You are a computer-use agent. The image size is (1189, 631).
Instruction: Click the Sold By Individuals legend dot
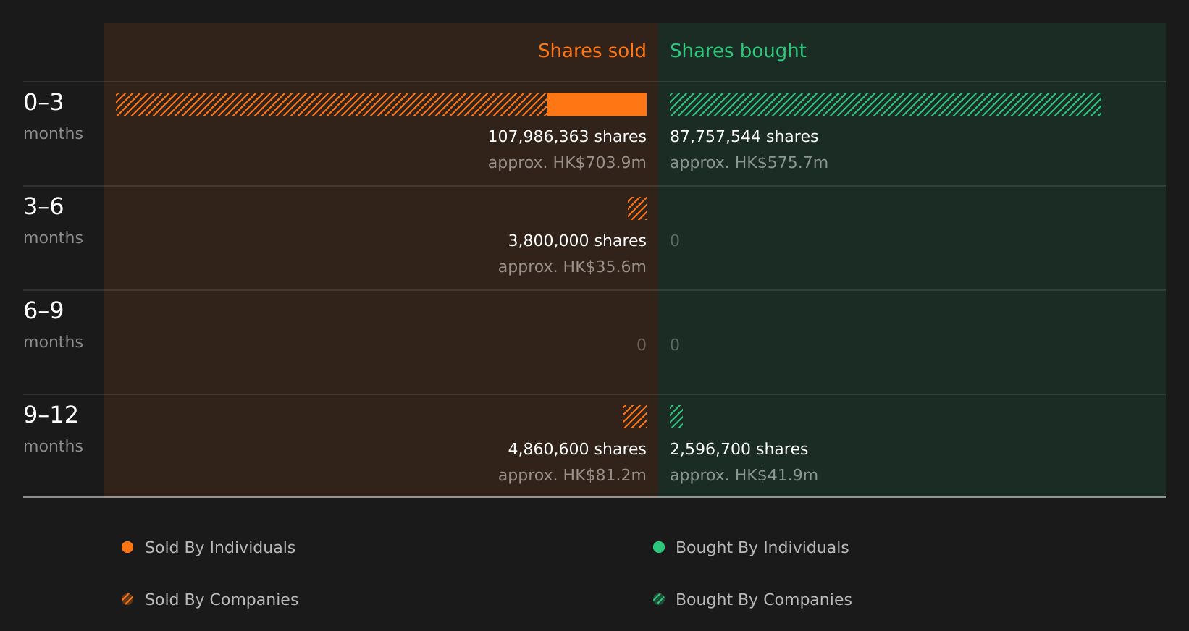coord(127,547)
